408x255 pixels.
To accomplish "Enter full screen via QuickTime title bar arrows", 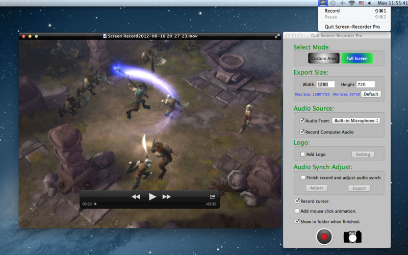I will point(277,36).
